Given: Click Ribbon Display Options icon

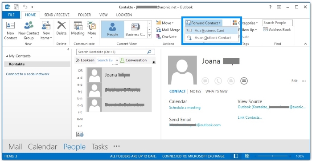Looking at the screenshot, I should [x=279, y=7].
